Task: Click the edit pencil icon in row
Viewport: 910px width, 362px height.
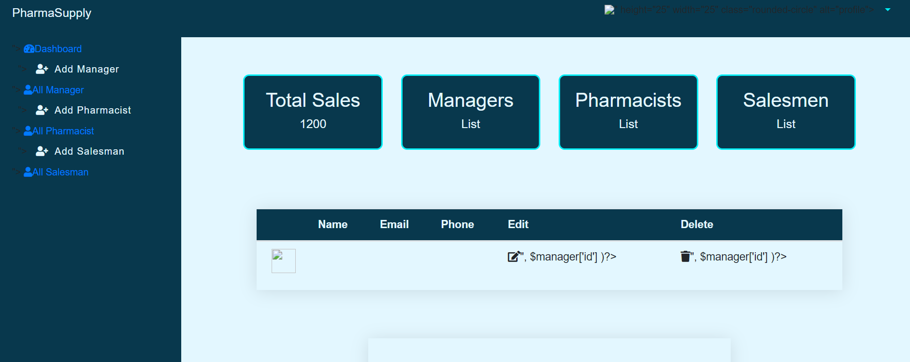Action: coord(514,256)
